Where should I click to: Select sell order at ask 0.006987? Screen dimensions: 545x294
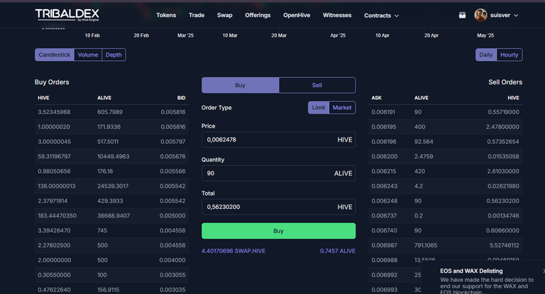tap(445, 245)
